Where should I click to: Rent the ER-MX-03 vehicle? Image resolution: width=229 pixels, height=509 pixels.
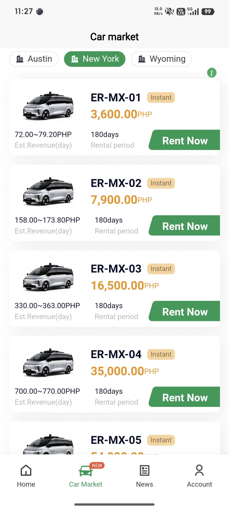coord(184,311)
